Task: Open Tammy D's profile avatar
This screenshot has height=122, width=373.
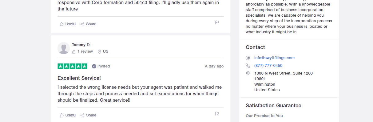Action: (x=64, y=48)
